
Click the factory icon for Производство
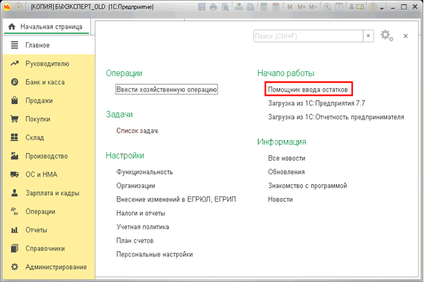[x=14, y=156]
